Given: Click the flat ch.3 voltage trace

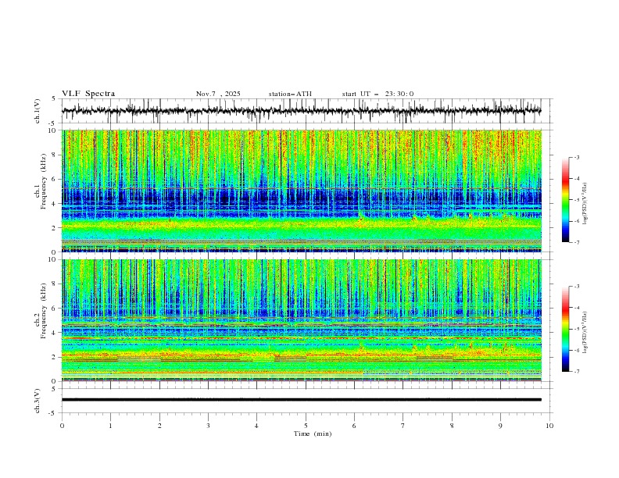Looking at the screenshot, I should (301, 400).
